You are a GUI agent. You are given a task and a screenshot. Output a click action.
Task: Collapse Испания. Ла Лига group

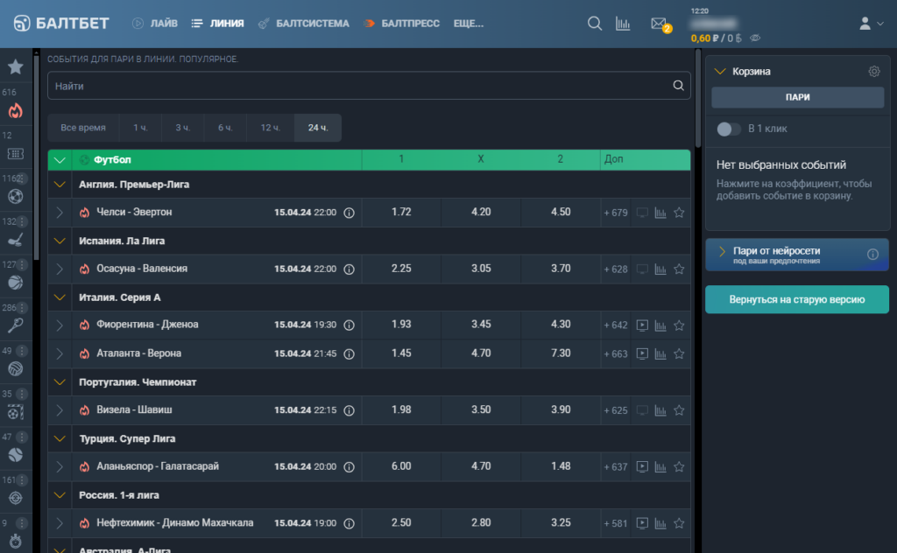60,241
